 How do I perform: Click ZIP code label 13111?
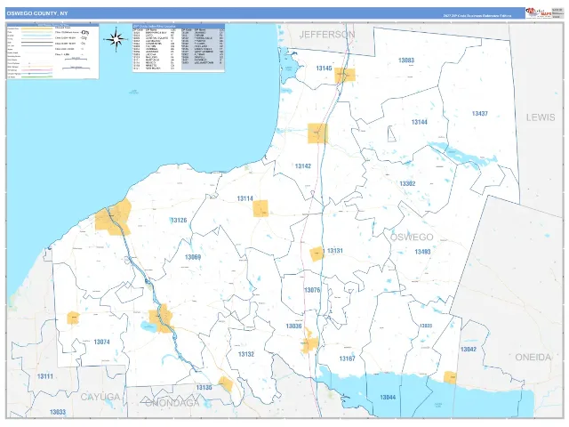pos(45,376)
